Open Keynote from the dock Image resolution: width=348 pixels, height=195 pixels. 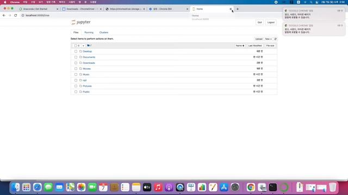tap(191, 187)
